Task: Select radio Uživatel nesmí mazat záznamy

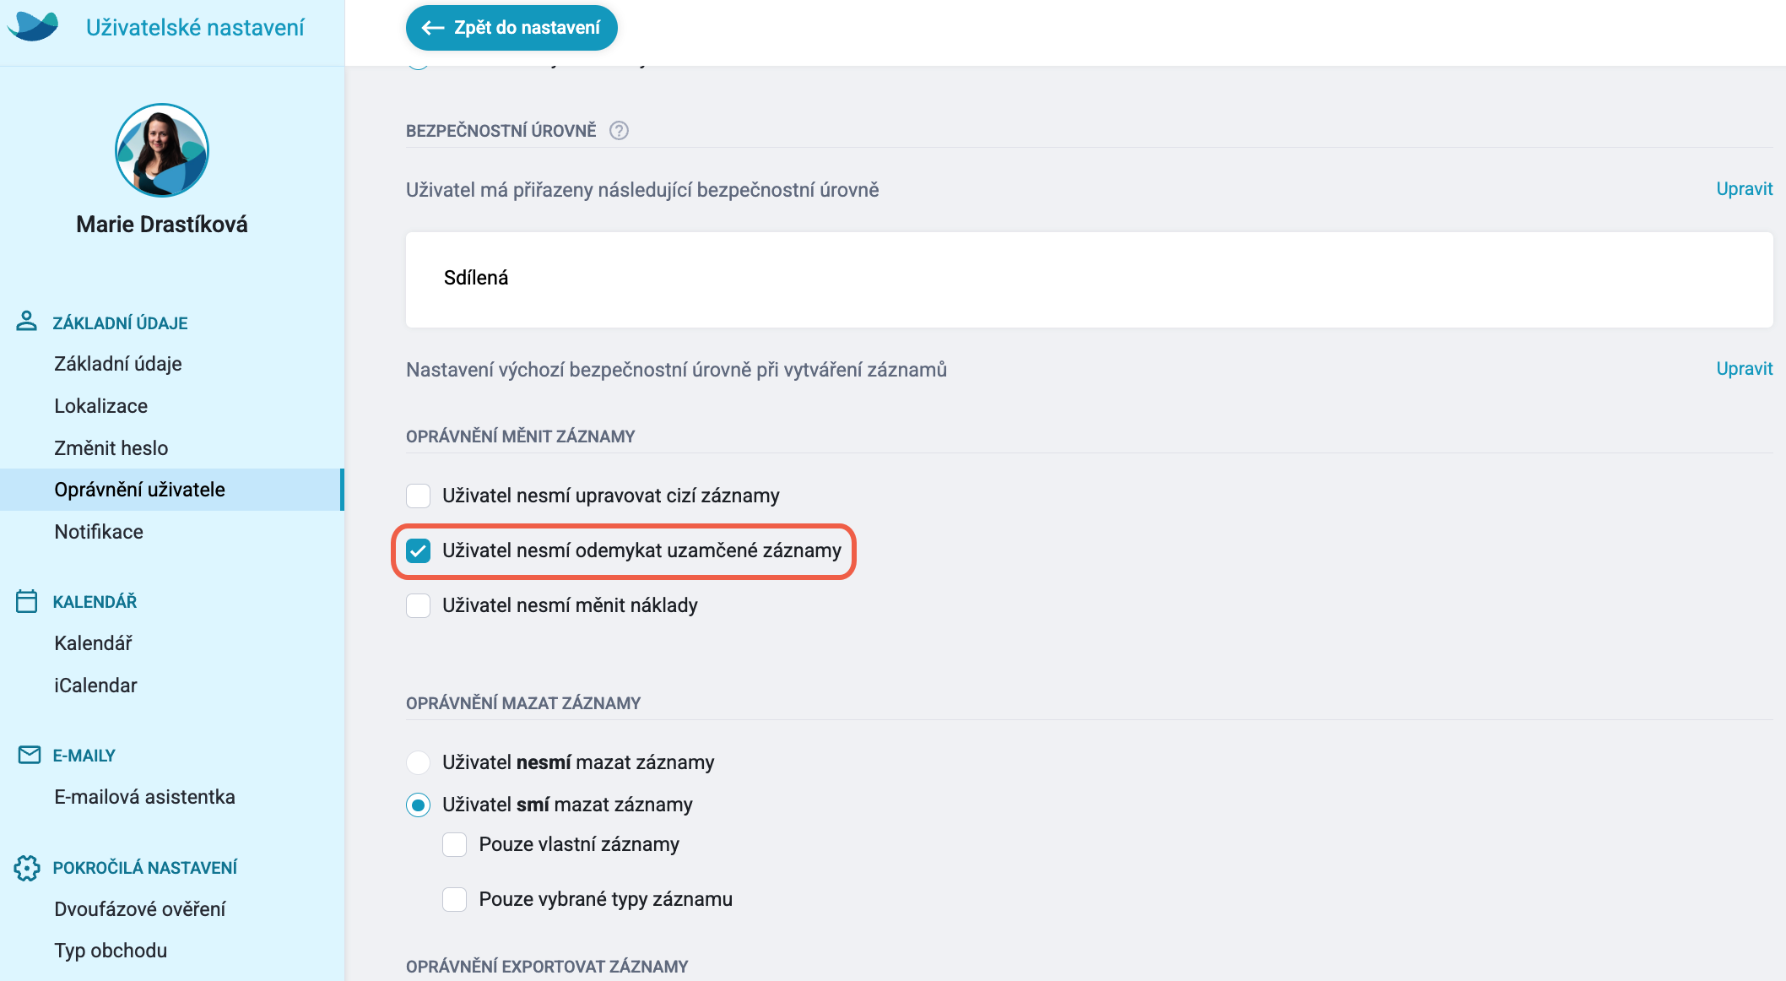Action: [418, 762]
